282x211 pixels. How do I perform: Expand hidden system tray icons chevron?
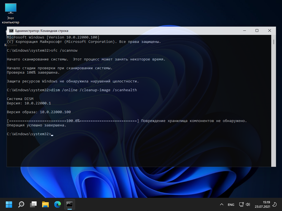pos(222,205)
